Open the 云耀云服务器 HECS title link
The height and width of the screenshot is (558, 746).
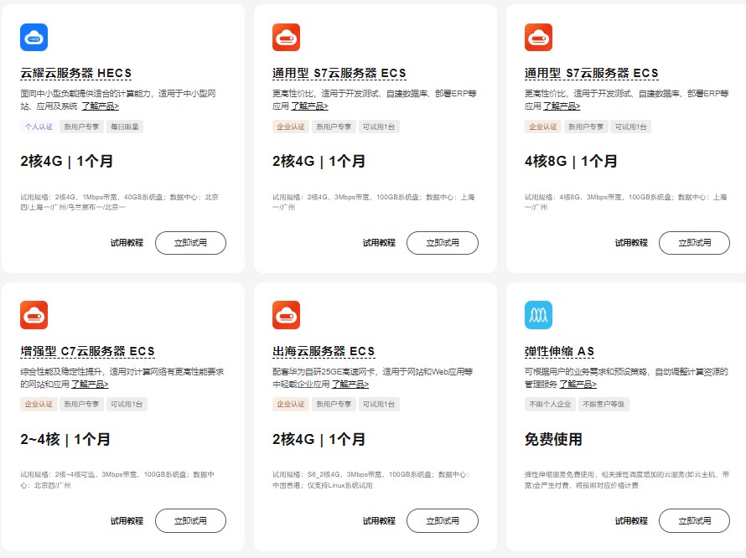click(75, 73)
